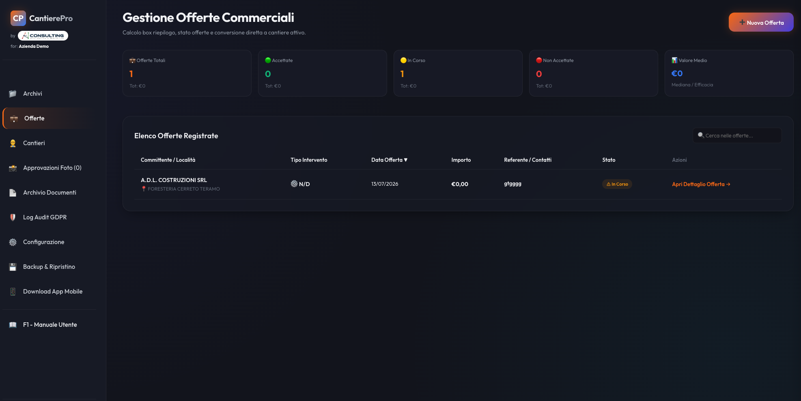Open Archivio Documenti
This screenshot has height=401, width=801.
[x=50, y=193]
